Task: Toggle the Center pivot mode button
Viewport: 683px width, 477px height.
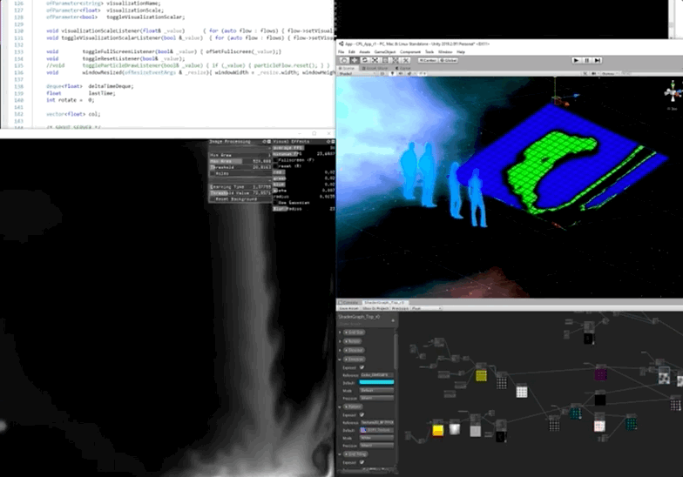Action: tap(428, 61)
